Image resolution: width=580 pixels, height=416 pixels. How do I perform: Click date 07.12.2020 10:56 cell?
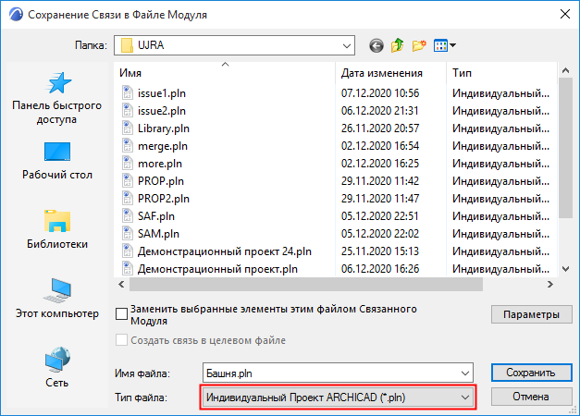(x=380, y=92)
